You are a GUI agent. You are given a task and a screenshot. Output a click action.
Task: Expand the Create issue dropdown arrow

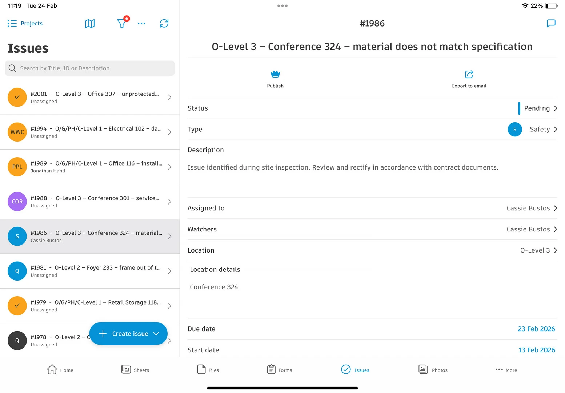(x=156, y=334)
